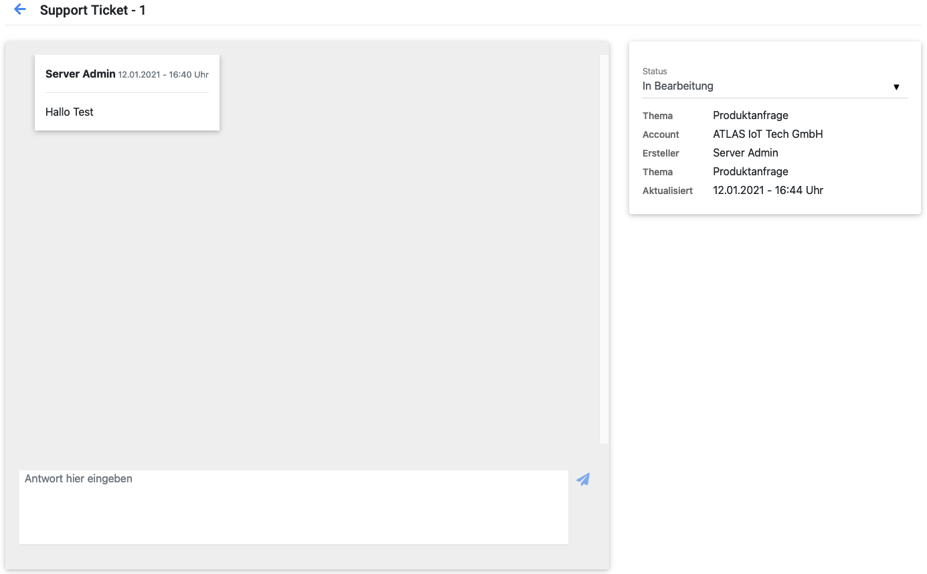Click the chat conversation scrollbar

coord(604,249)
